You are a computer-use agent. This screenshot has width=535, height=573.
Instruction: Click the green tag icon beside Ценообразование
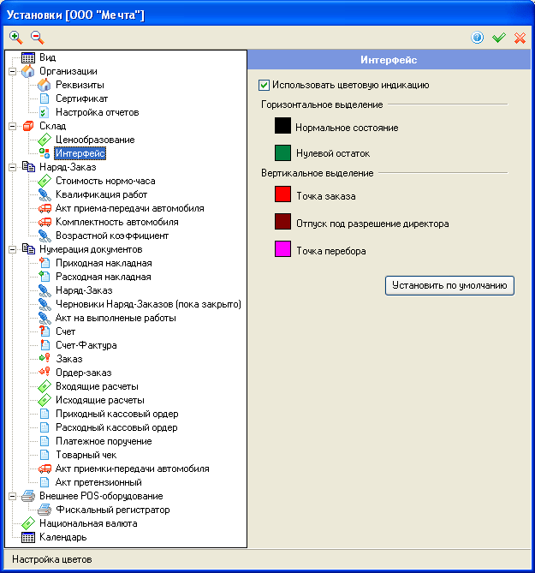[x=45, y=140]
